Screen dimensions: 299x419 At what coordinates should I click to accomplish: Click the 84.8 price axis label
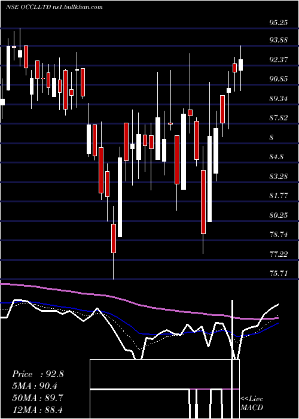click(276, 157)
